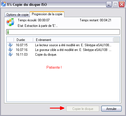Click the Annuler button

111,109
